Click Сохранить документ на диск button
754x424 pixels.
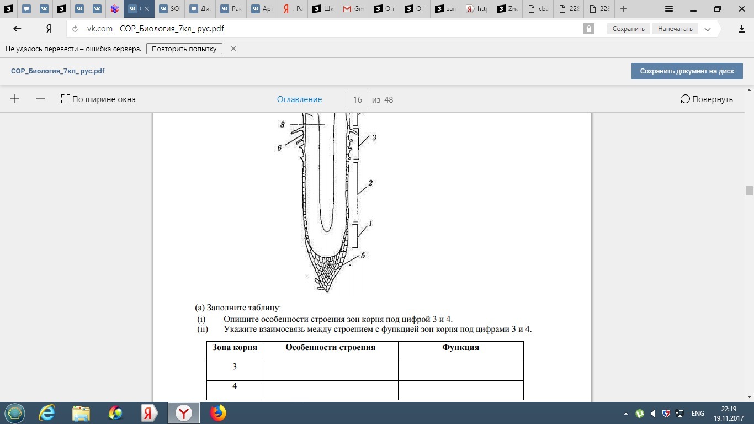point(687,71)
